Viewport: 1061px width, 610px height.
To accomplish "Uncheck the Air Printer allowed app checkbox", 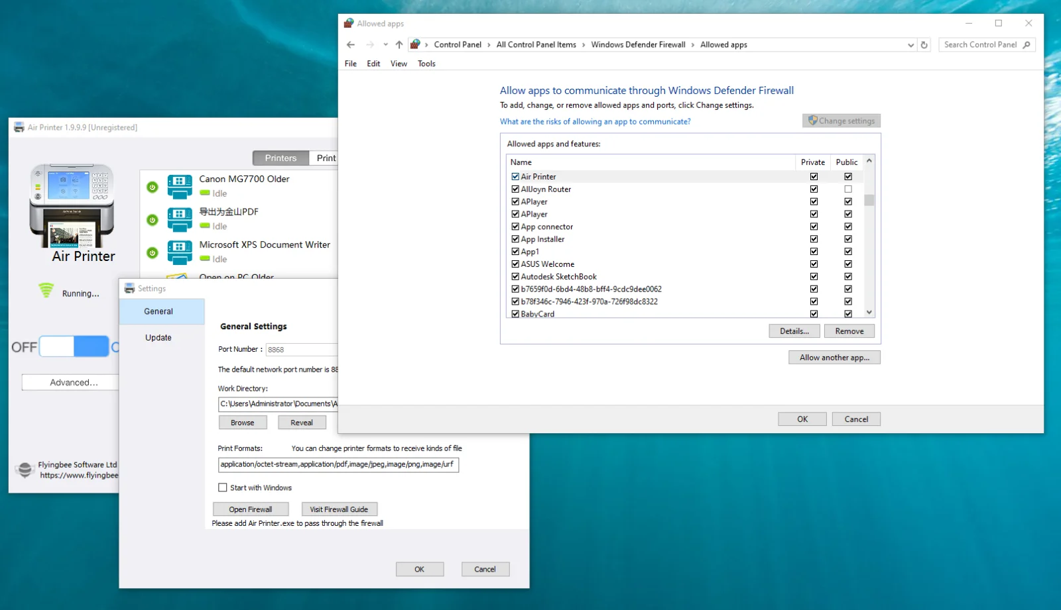I will coord(515,177).
